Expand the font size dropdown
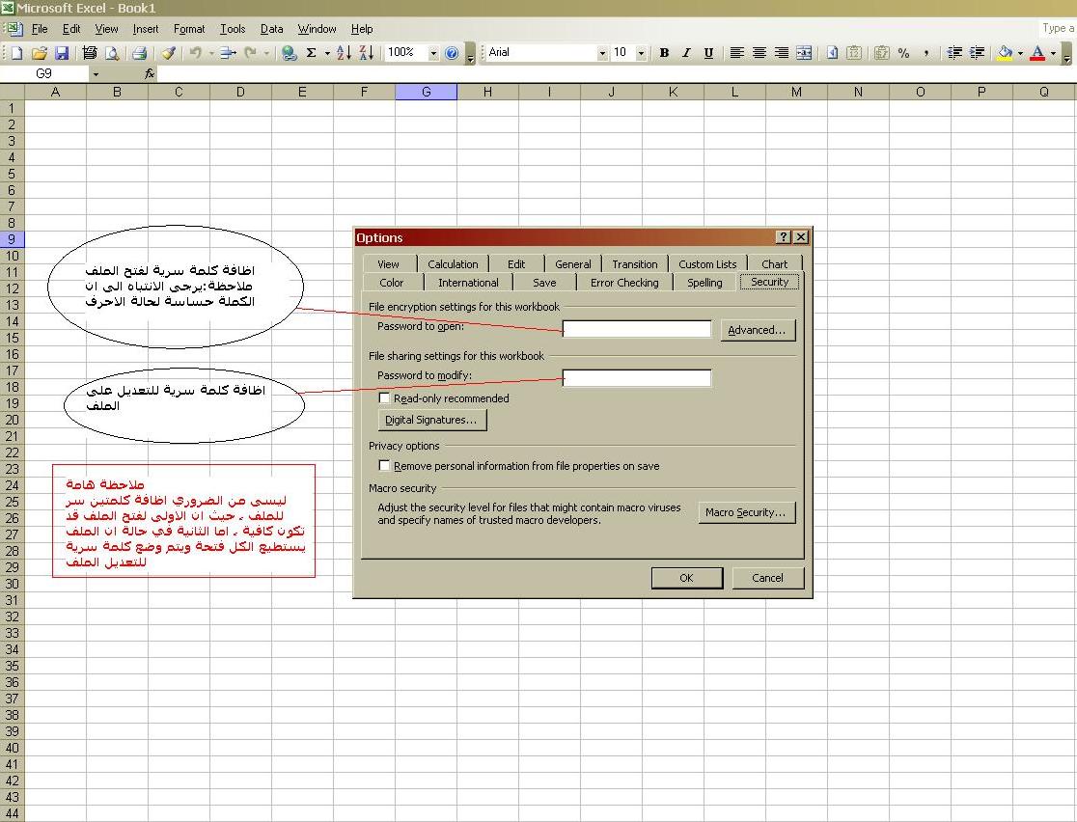The height and width of the screenshot is (822, 1077). click(641, 53)
